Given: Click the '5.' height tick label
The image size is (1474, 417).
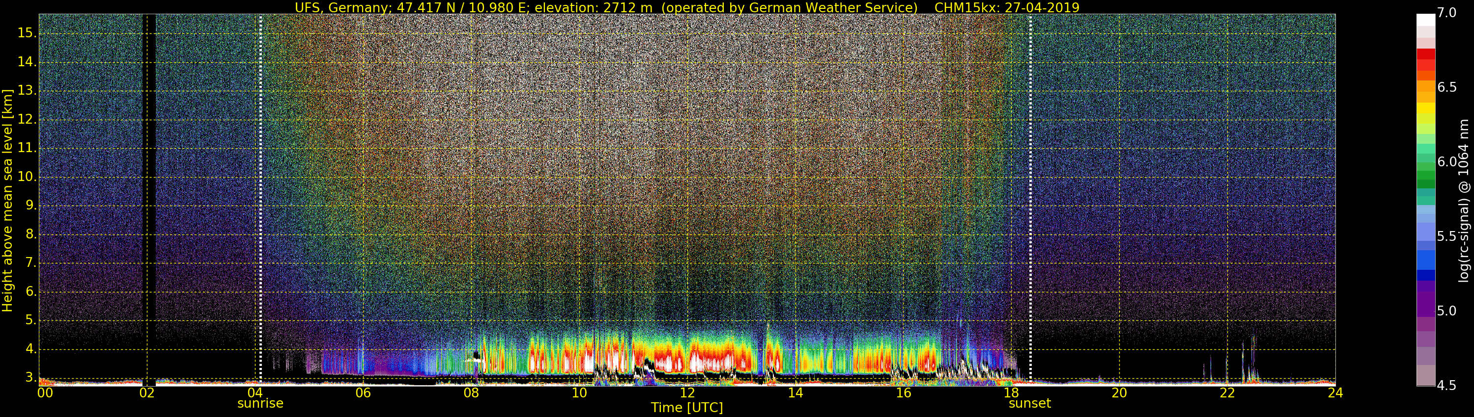Looking at the screenshot, I should (x=30, y=320).
